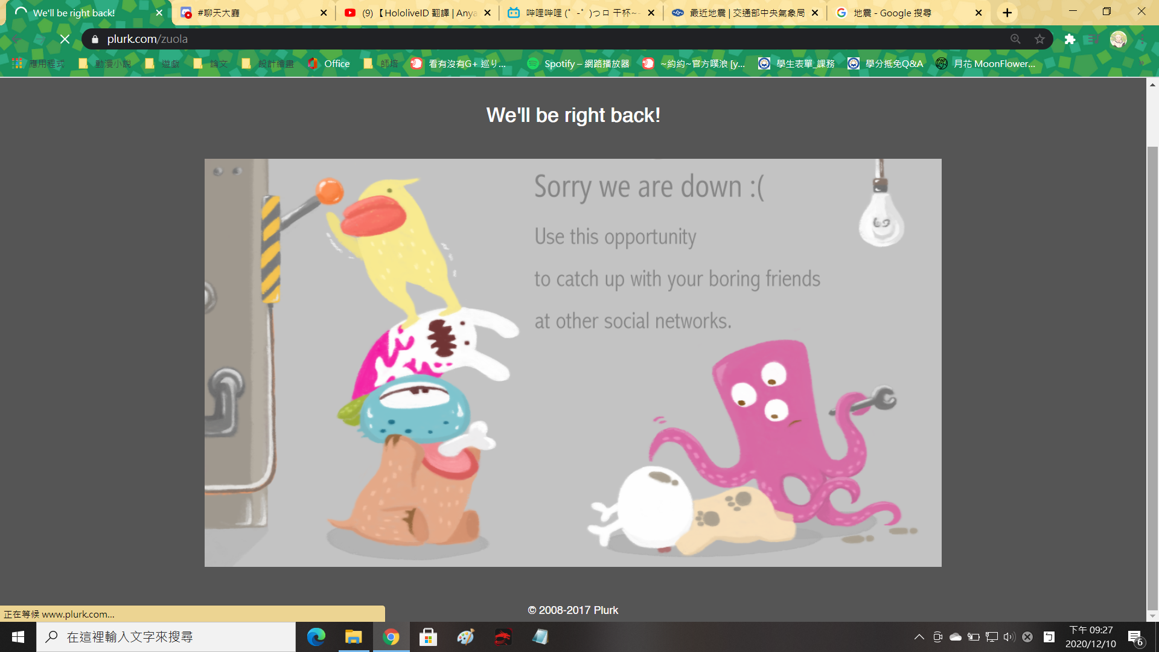Close the HololiveID YouTube tab
Viewport: 1159px width, 652px height.
pos(488,13)
